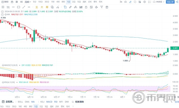Click the 7月 18 date label
The height and width of the screenshot is (108, 179).
96,97
